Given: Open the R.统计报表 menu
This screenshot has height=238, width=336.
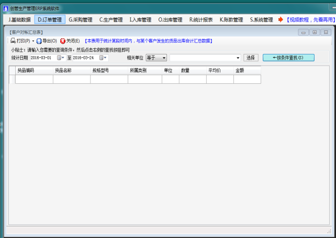Looking at the screenshot, I should click(x=201, y=20).
